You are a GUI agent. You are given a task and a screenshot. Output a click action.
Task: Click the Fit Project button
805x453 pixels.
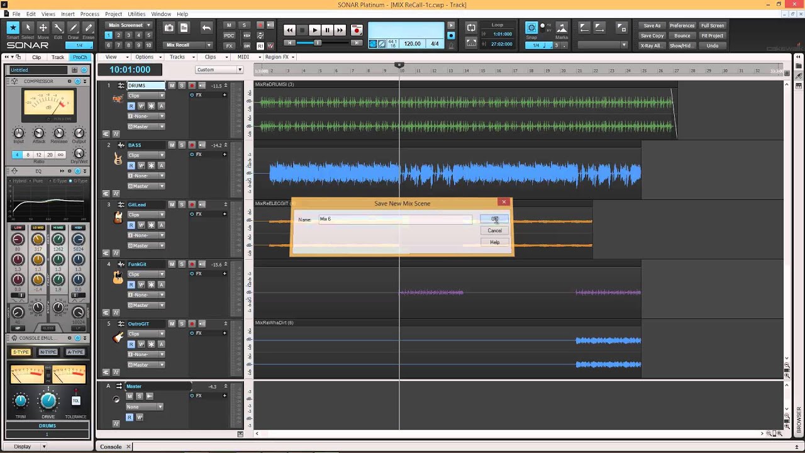click(712, 36)
